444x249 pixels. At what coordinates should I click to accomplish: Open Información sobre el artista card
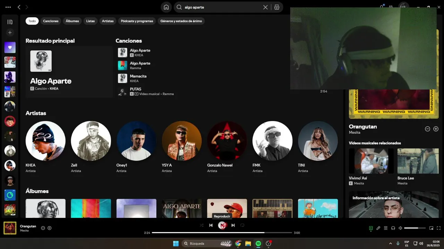[x=394, y=204]
